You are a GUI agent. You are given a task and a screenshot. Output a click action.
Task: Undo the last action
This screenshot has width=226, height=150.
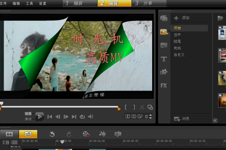52,134
